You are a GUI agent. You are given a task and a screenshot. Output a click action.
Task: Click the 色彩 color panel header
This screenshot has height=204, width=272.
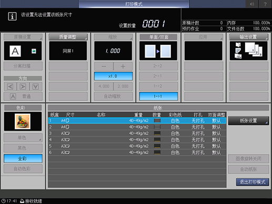23,108
